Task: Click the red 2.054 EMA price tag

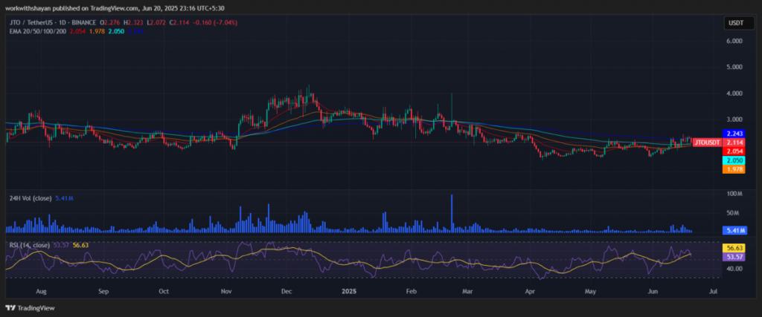Action: click(734, 151)
